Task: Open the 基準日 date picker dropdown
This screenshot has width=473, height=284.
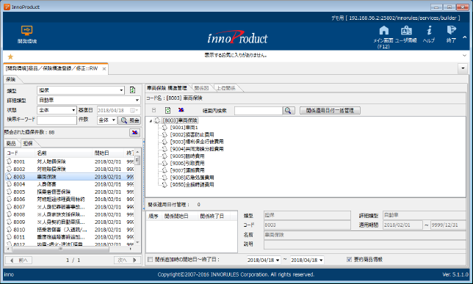Action: (134, 110)
